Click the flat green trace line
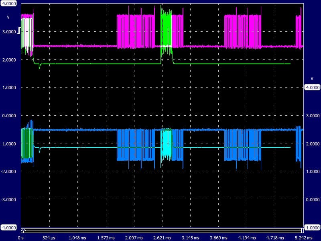This screenshot has width=321, height=241. [100, 64]
